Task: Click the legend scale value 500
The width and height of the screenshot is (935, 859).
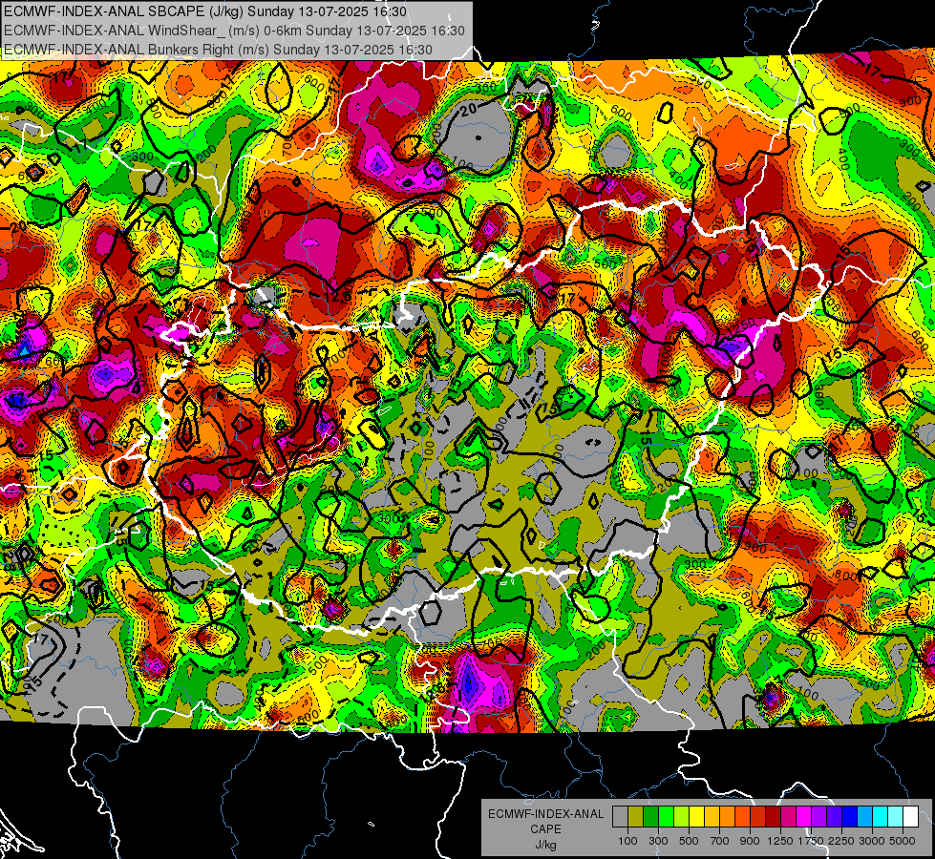Action: click(689, 841)
